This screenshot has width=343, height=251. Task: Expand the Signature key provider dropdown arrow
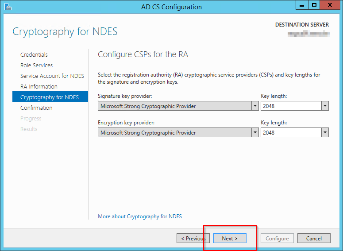coord(255,106)
